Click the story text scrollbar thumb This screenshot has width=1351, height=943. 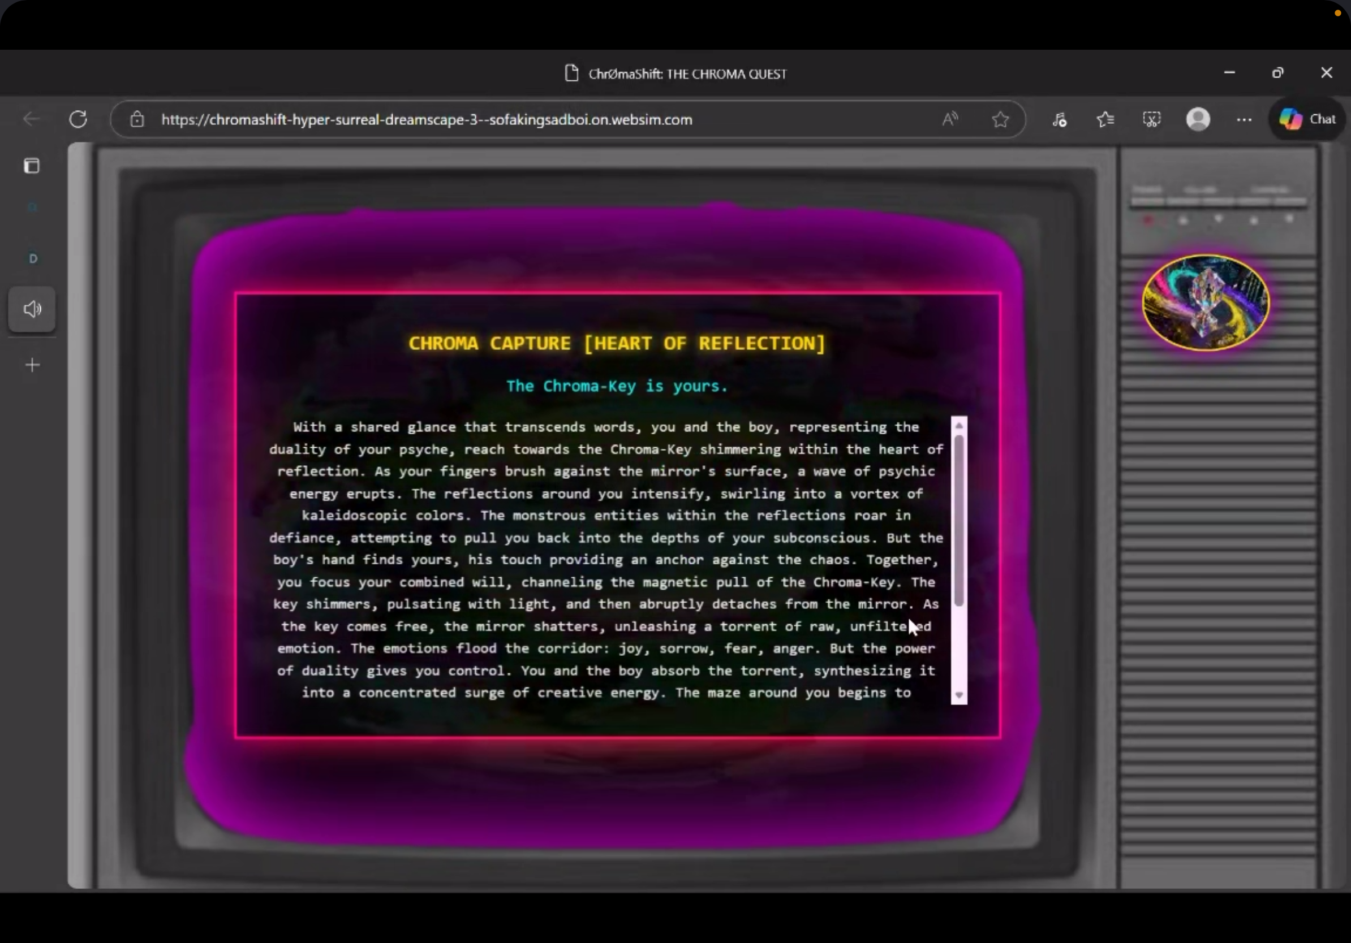958,520
